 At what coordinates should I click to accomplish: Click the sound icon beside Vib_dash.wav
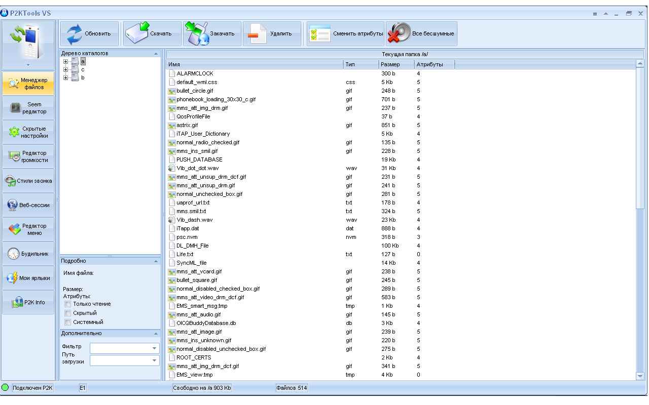(172, 220)
